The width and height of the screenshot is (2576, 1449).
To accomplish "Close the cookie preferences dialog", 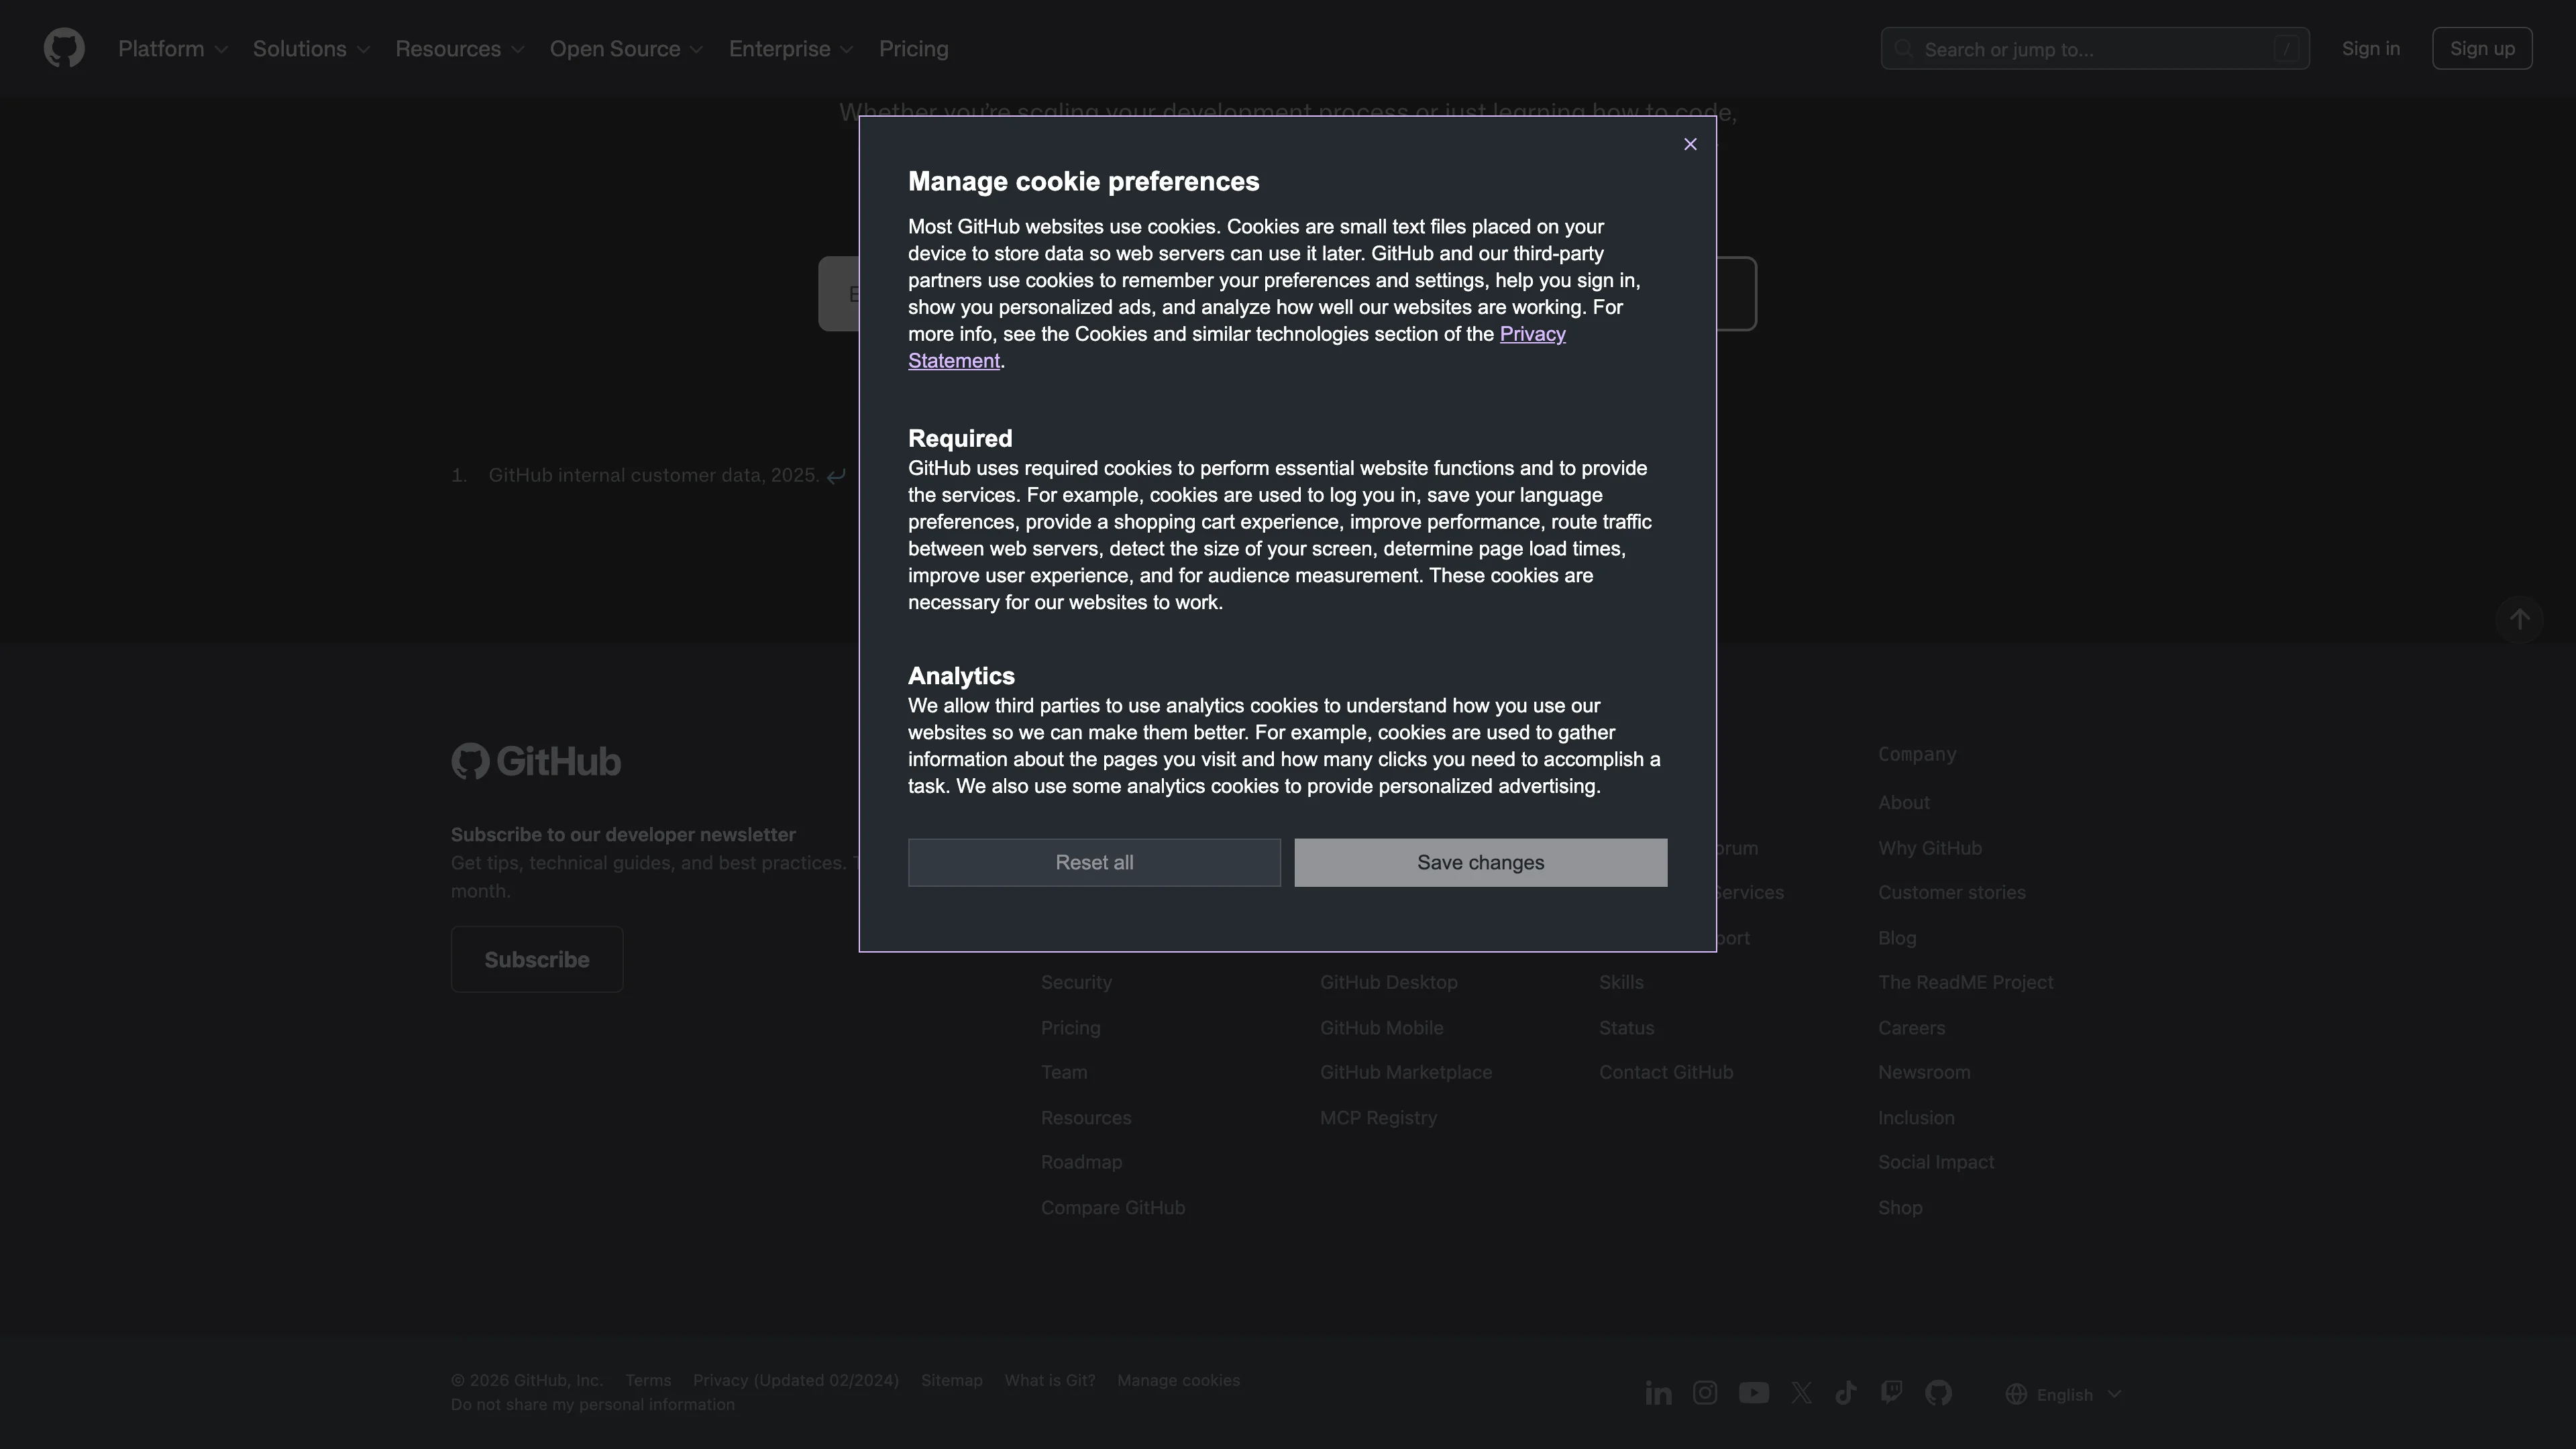I will (1690, 145).
